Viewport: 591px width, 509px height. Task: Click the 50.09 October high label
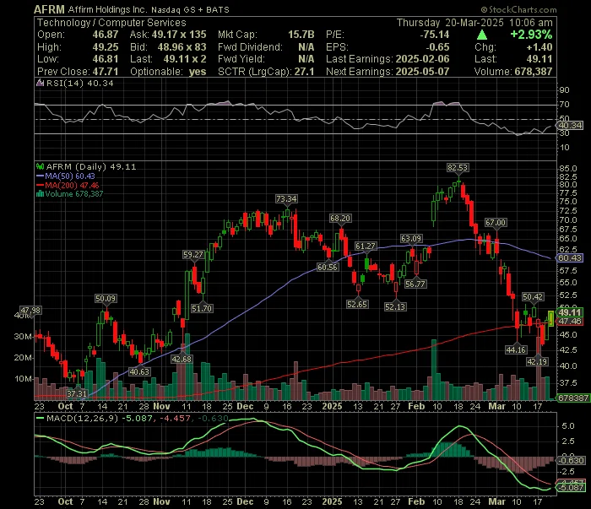[x=106, y=299]
